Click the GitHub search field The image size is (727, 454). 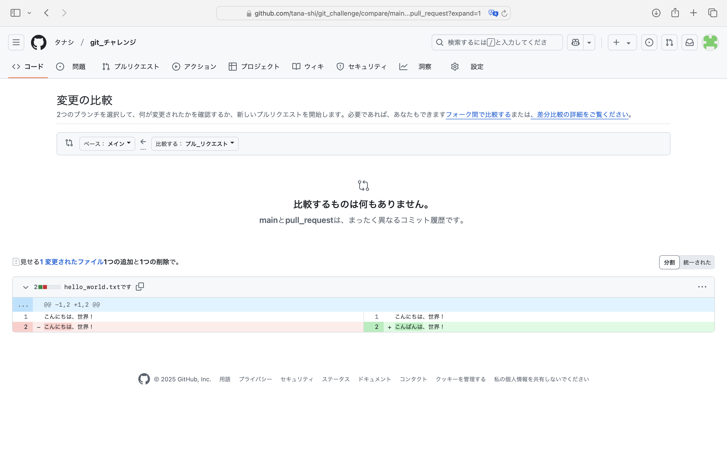click(497, 42)
